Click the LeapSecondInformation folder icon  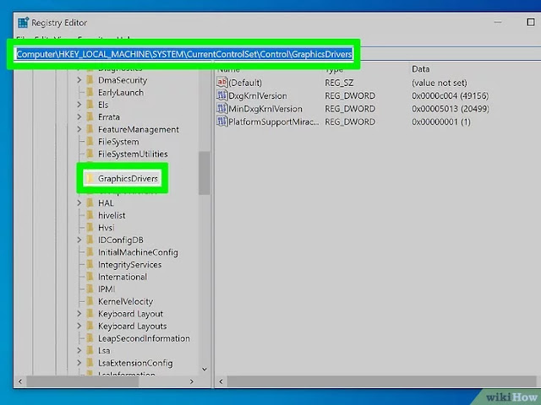click(x=90, y=338)
